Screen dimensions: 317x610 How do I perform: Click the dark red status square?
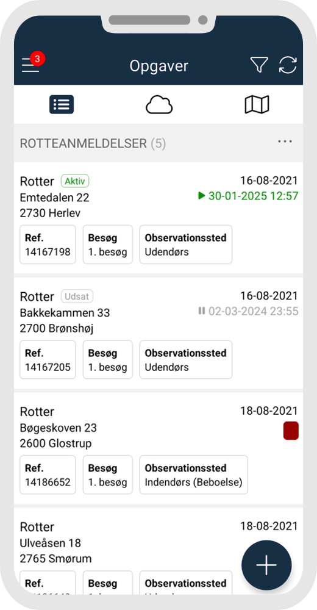[x=291, y=431]
